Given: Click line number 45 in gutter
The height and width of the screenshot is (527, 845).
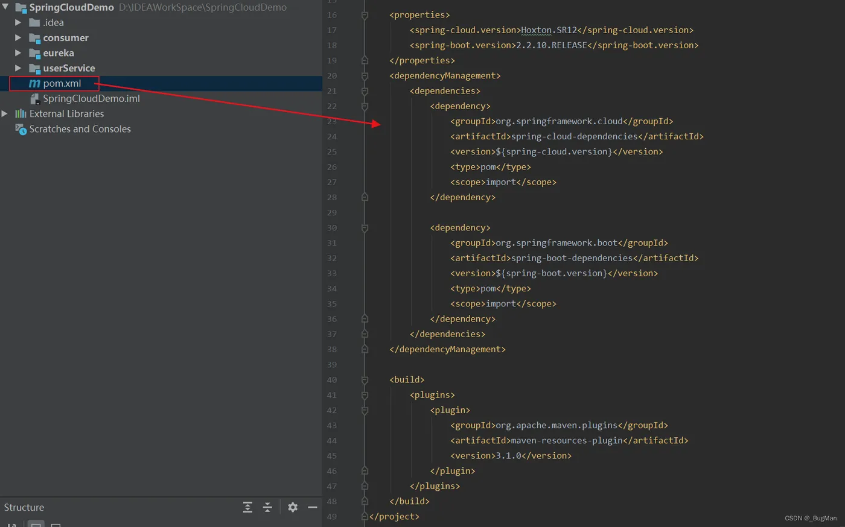Looking at the screenshot, I should 332,456.
